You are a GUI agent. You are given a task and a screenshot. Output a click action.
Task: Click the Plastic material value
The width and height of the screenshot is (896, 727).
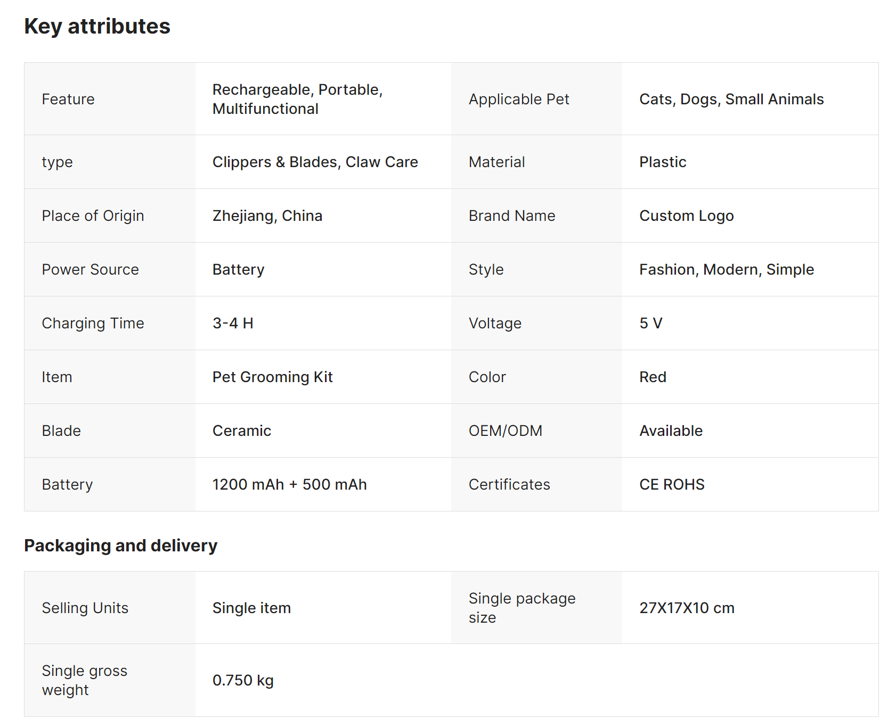point(662,162)
